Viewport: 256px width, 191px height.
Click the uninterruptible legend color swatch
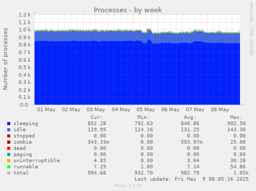click(x=9, y=161)
